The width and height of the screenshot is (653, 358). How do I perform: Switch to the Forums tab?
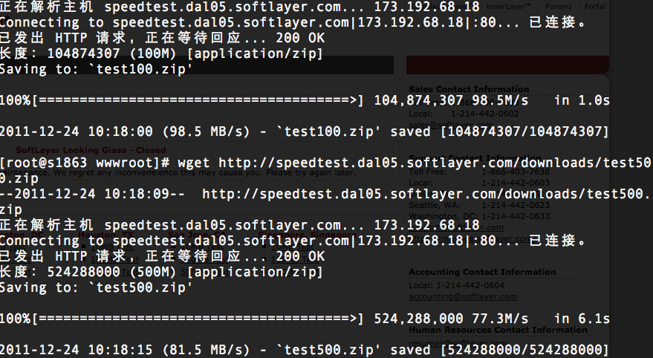coord(559,6)
